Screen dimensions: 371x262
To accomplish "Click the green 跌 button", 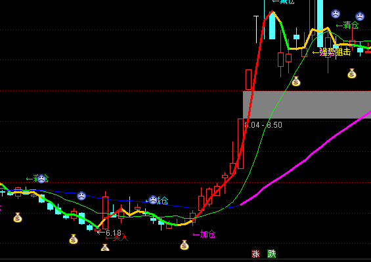I will 272,254.
